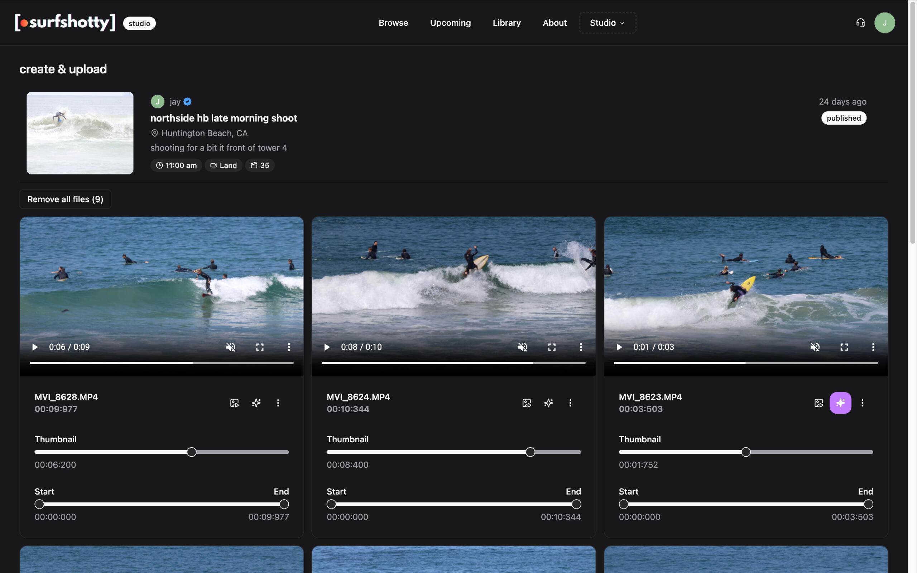Open the Studio dropdown menu

[607, 23]
